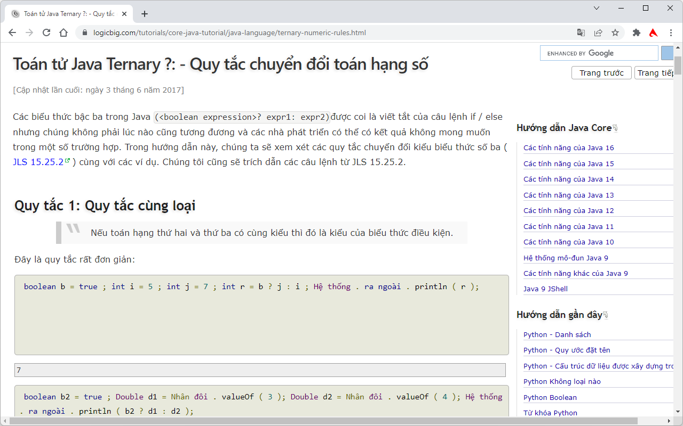Screen dimensions: 683x426
Task: Open tab search chevron in title bar
Action: 597,8
